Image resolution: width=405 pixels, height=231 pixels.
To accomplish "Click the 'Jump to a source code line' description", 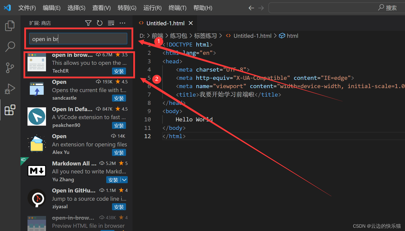I will [89, 199].
